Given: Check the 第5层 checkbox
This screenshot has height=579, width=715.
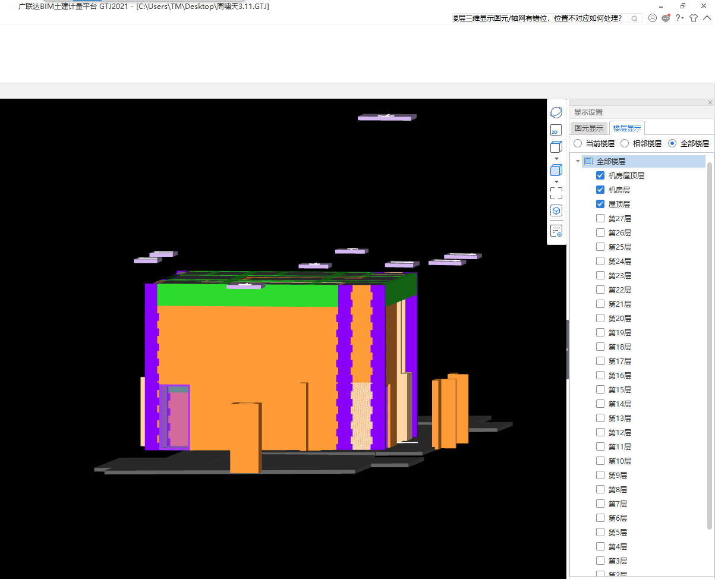Looking at the screenshot, I should (x=600, y=532).
